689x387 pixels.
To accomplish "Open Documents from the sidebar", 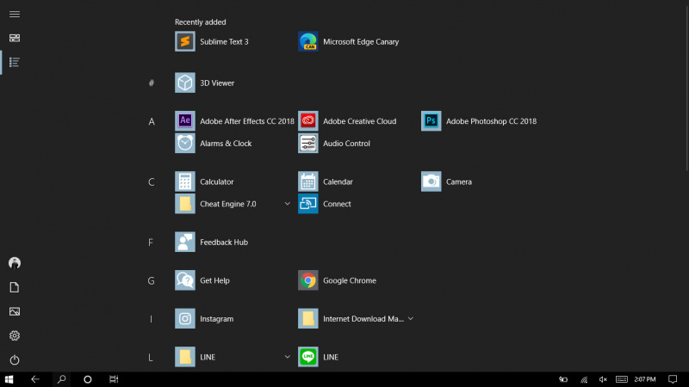I will [15, 287].
